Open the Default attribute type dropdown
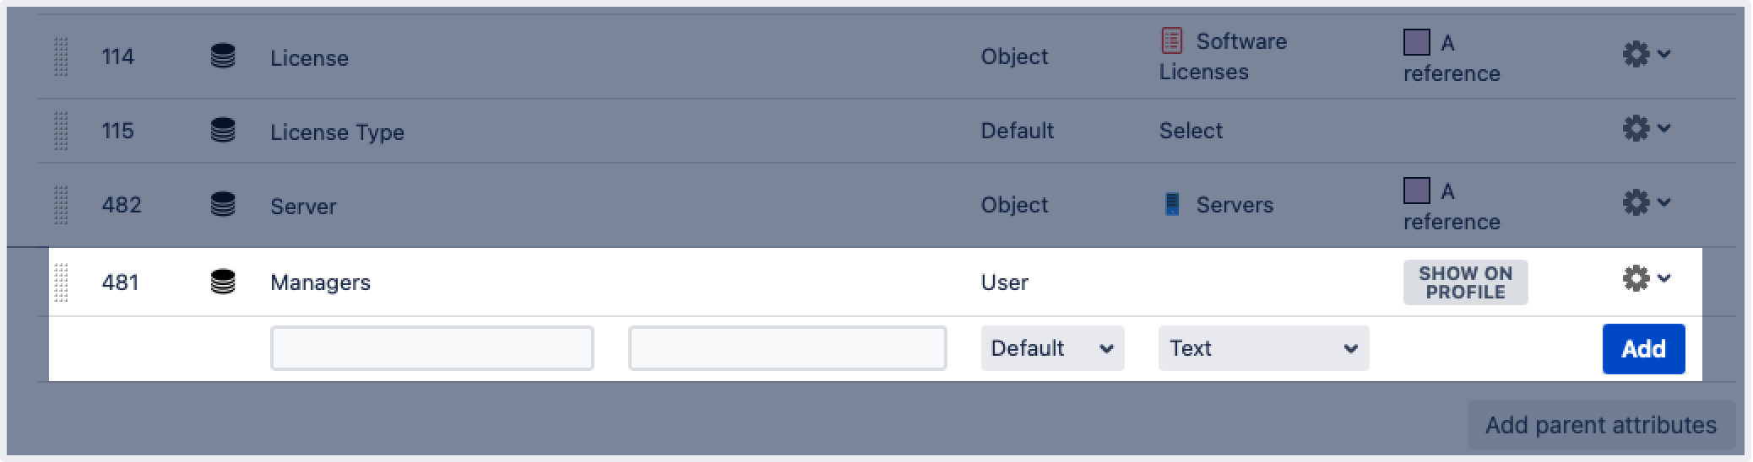 [x=1052, y=348]
